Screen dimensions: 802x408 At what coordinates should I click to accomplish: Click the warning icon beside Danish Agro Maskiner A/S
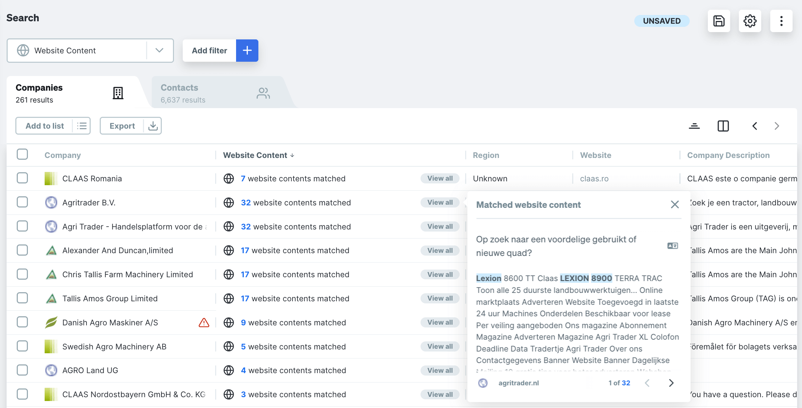[x=204, y=323]
